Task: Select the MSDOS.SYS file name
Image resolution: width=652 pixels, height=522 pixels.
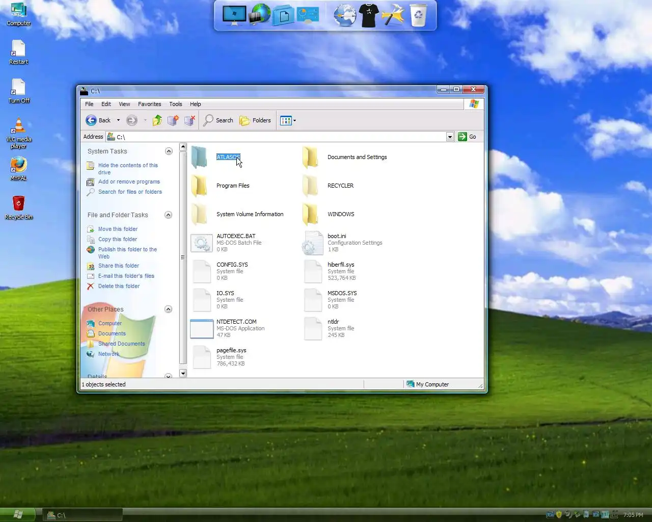Action: point(342,293)
